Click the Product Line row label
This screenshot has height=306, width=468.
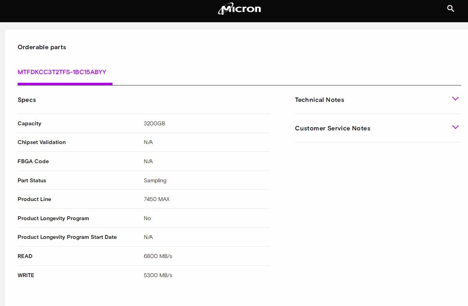pyautogui.click(x=34, y=199)
